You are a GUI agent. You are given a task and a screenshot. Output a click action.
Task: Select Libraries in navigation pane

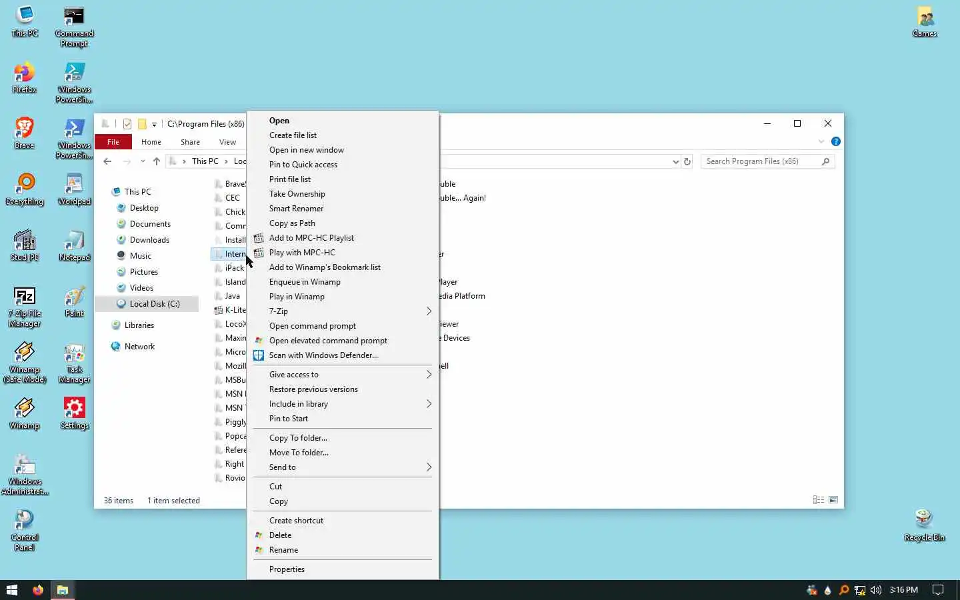click(139, 325)
